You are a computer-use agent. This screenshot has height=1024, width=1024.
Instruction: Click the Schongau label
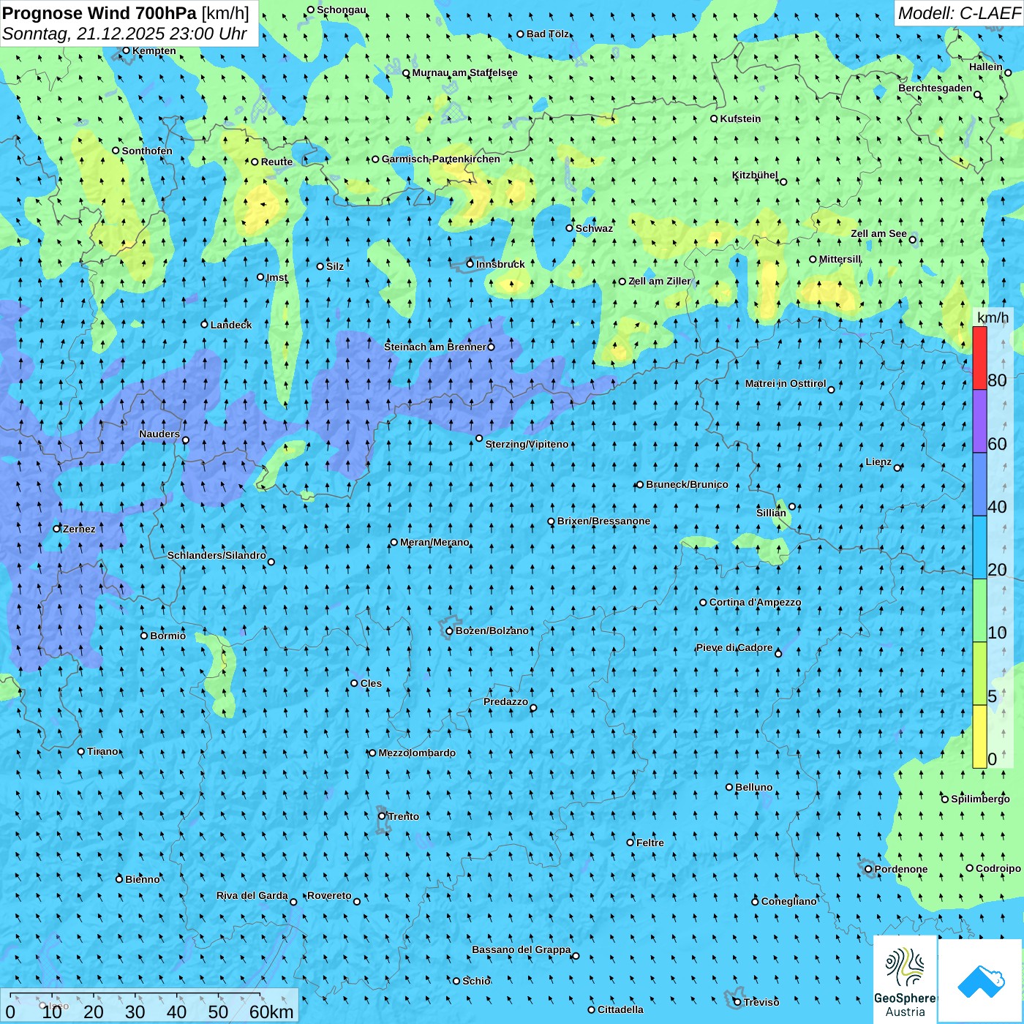342,10
